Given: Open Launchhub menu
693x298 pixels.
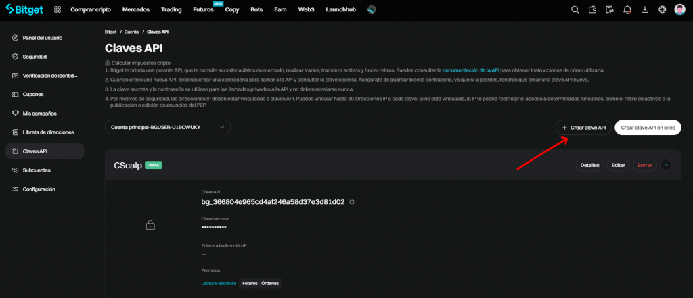Looking at the screenshot, I should pyautogui.click(x=340, y=9).
